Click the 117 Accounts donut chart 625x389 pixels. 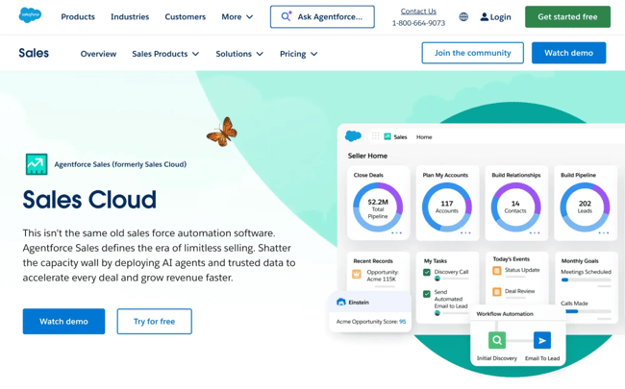click(447, 207)
